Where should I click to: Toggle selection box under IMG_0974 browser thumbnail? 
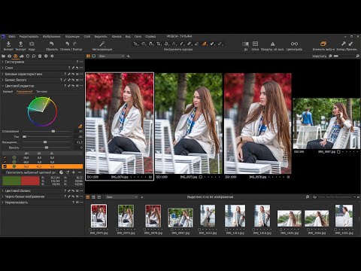tap(90, 230)
